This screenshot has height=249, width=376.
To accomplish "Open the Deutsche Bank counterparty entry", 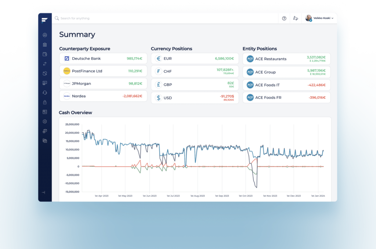I will click(x=103, y=58).
